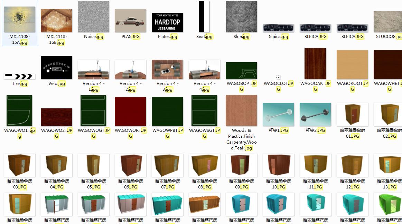
Task: Select the Seat.jpg striped file
Action: (x=204, y=17)
